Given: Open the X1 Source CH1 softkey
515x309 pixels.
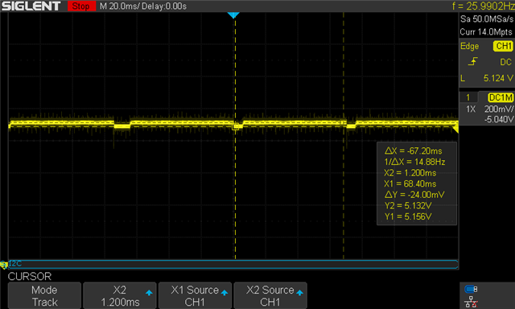Looking at the screenshot, I should click(195, 295).
